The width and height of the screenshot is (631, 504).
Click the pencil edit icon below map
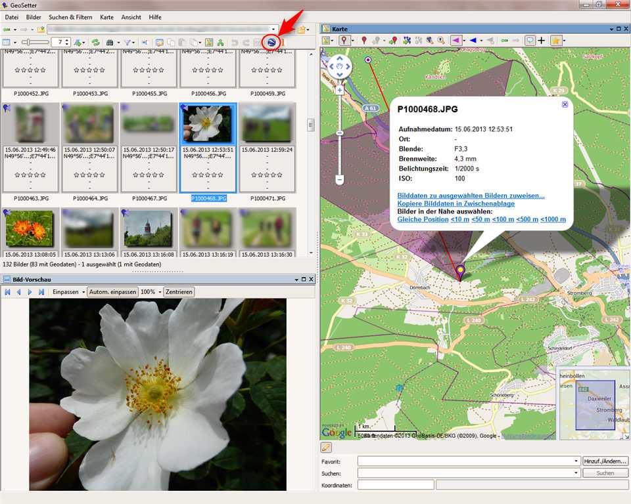(326, 447)
